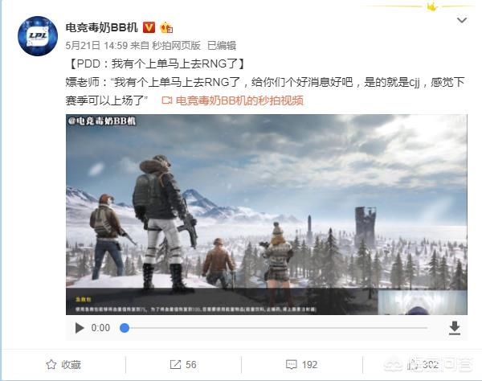Click the gold crown decoration at top
Screen dimensions: 482x381
(x=432, y=6)
